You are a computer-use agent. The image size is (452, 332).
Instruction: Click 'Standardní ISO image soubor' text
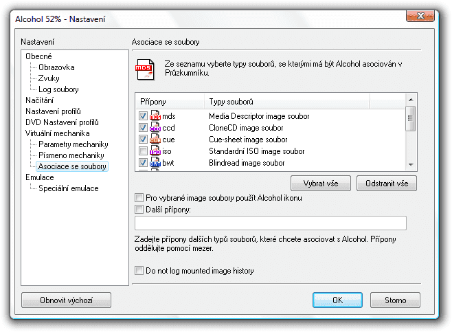pyautogui.click(x=256, y=151)
